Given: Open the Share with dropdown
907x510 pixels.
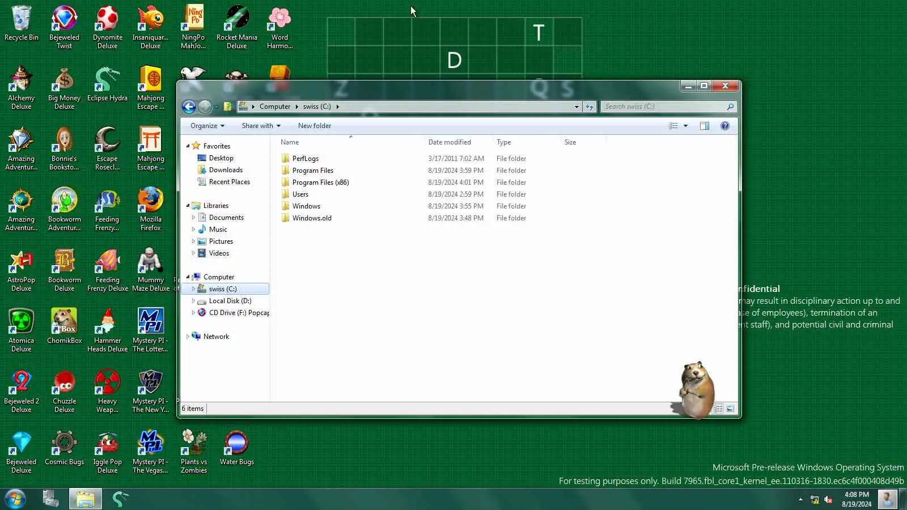Looking at the screenshot, I should coord(261,126).
